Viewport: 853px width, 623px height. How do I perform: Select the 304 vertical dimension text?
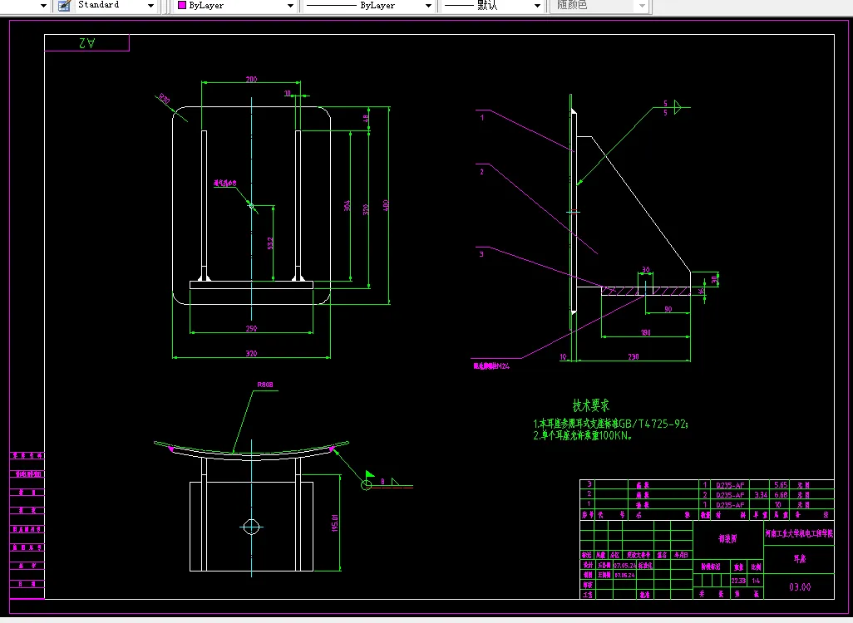pyautogui.click(x=347, y=206)
